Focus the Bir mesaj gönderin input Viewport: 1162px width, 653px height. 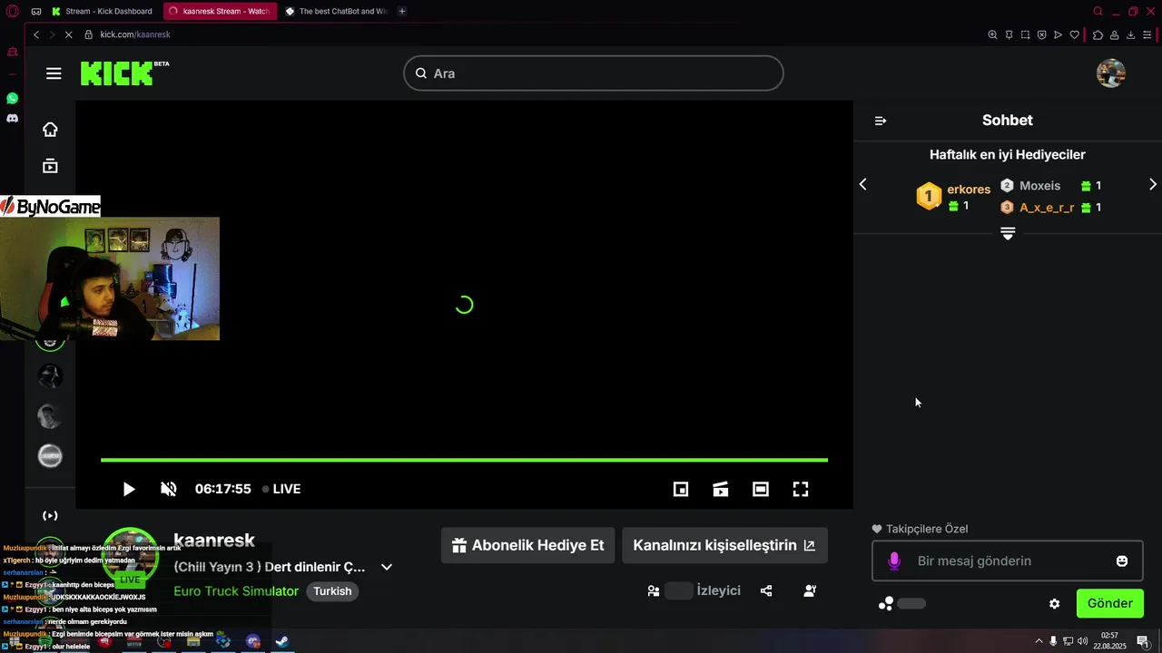(x=1007, y=560)
